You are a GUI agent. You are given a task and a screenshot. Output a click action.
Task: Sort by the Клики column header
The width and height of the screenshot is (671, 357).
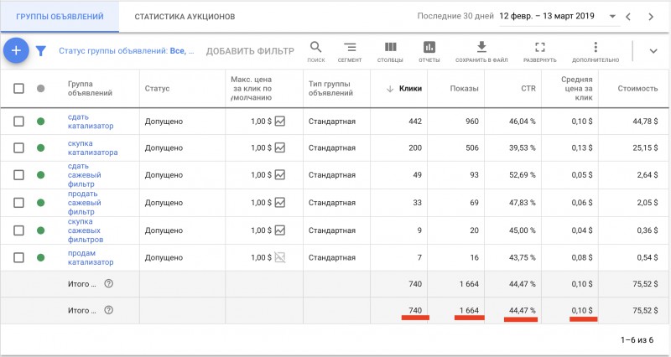pyautogui.click(x=410, y=88)
